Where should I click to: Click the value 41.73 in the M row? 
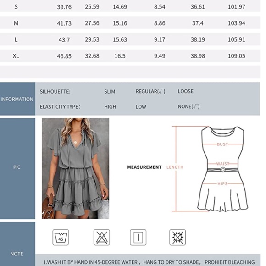[64, 23]
